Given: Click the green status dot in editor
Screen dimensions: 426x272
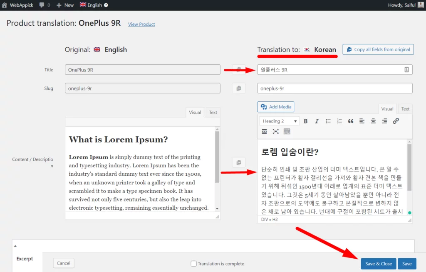Looking at the screenshot, I should coord(410,213).
